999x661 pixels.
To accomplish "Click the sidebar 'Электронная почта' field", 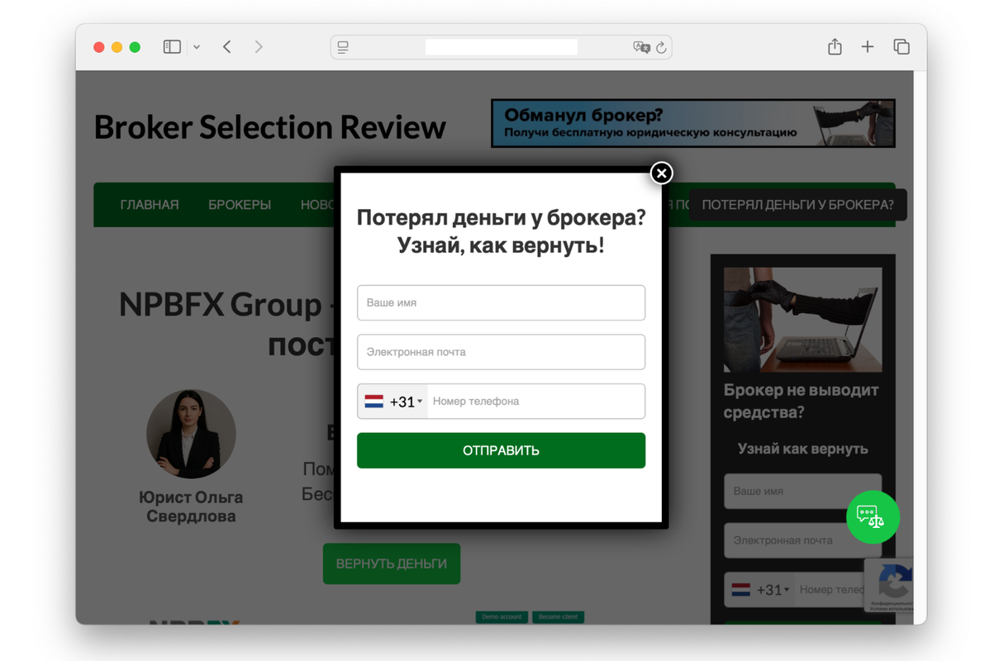I will pyautogui.click(x=802, y=540).
